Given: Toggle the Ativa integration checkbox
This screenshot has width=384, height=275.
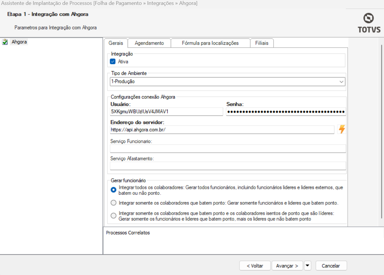Looking at the screenshot, I should 113,61.
